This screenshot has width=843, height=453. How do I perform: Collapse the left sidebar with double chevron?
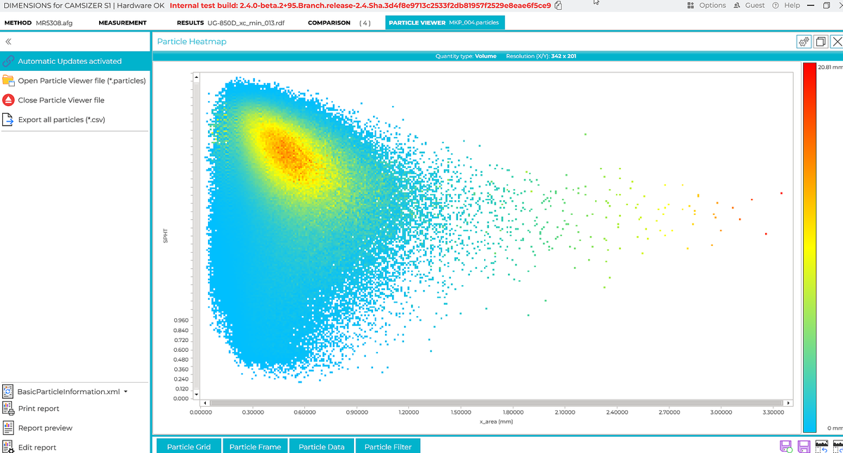[x=8, y=41]
